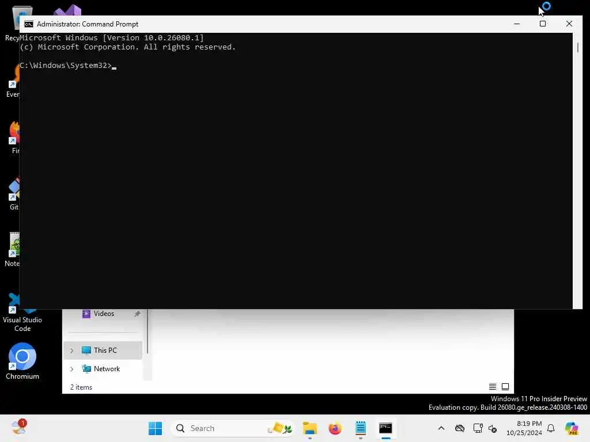590x442 pixels.
Task: Open the Windows Start menu
Action: (155, 428)
